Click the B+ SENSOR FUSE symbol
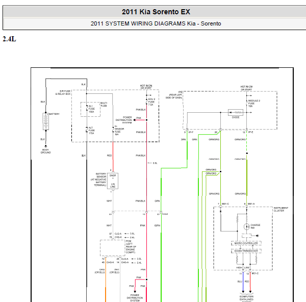This screenshot has height=302, width=306. click(x=113, y=130)
